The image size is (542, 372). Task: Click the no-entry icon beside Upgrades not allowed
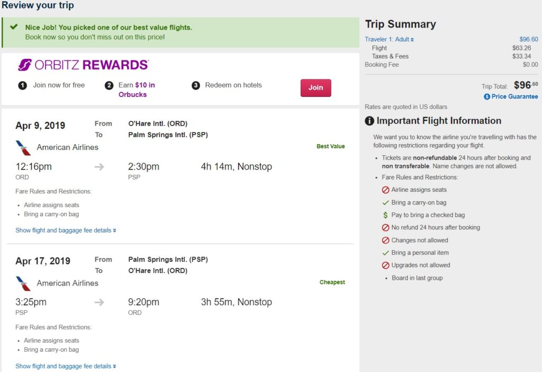[x=385, y=265]
